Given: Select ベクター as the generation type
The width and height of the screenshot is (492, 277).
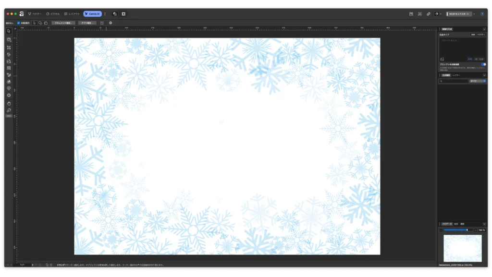Looking at the screenshot, I should pyautogui.click(x=480, y=34).
